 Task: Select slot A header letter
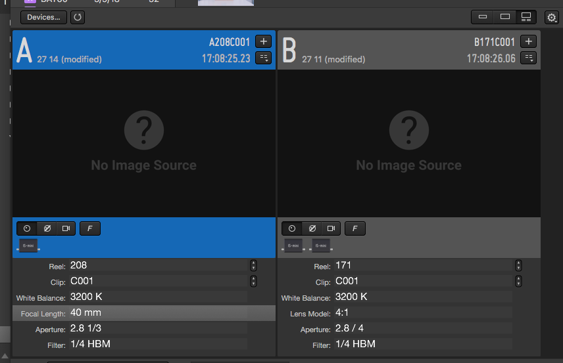click(x=24, y=50)
